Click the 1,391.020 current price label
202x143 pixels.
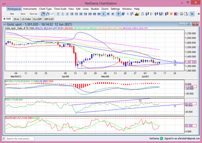click(191, 62)
